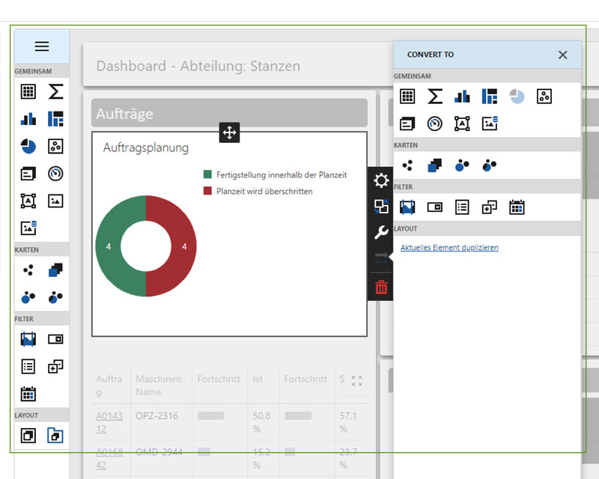Click the move handle above the Auftragsplanung chart

(229, 132)
